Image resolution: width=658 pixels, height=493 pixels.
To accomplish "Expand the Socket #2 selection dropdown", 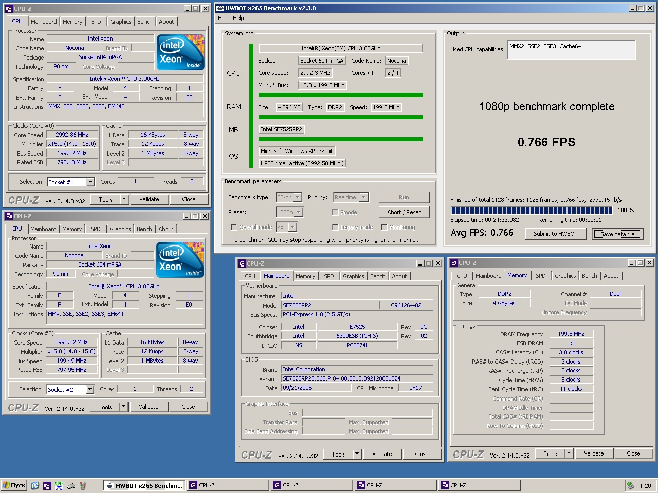I will [x=90, y=389].
